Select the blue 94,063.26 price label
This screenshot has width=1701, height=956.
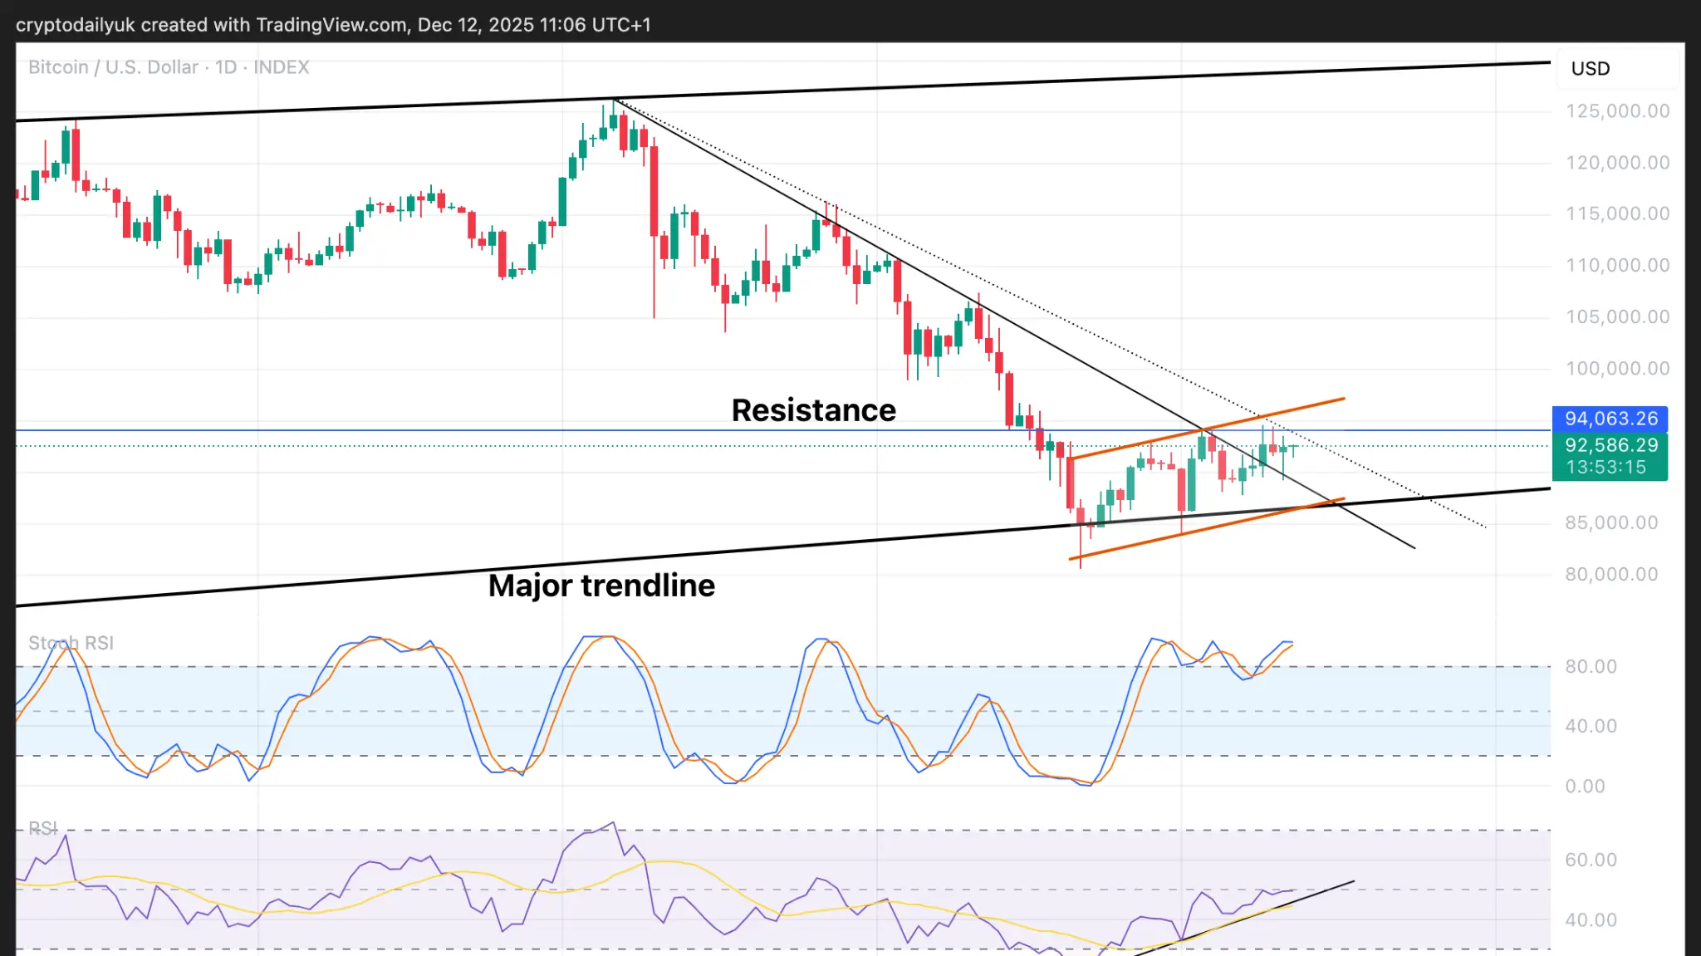coord(1610,419)
